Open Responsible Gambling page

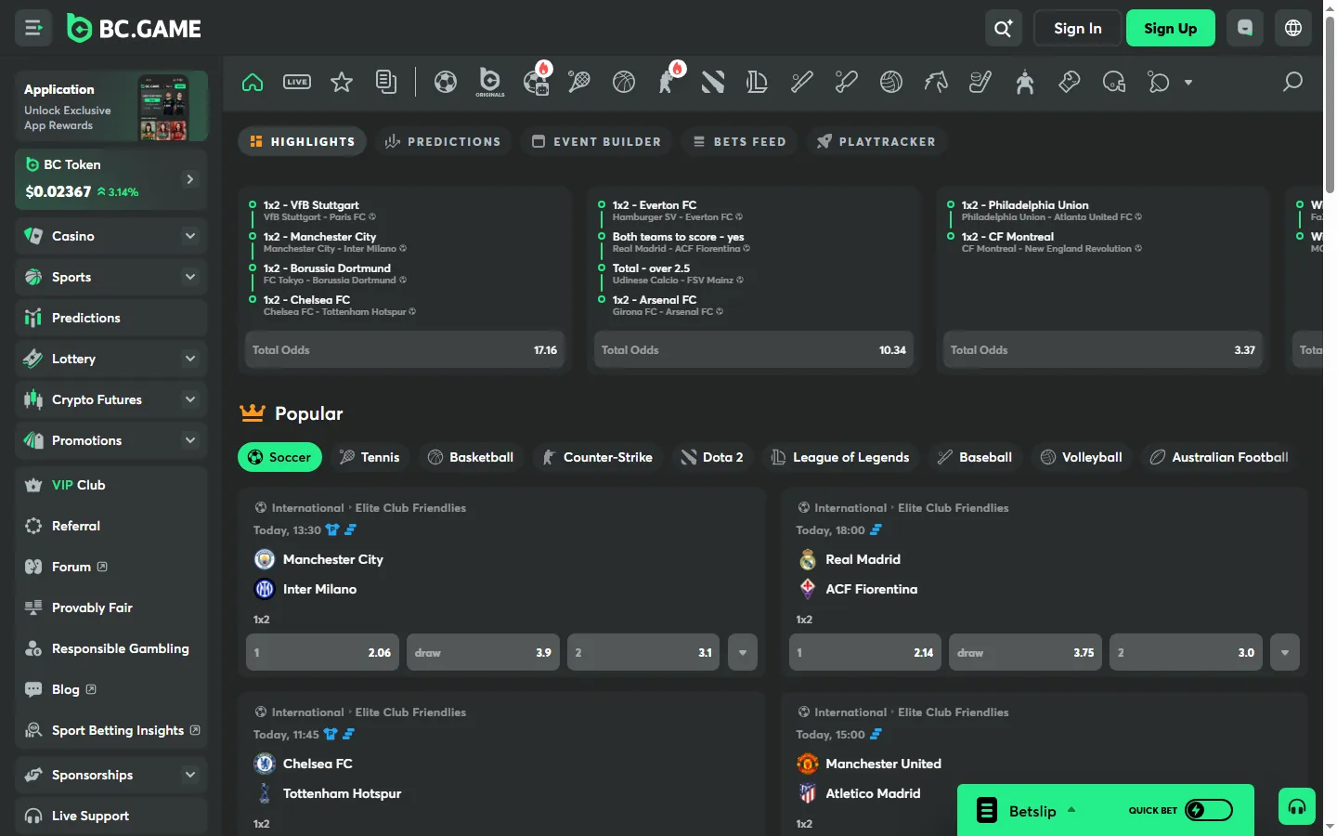(x=111, y=648)
